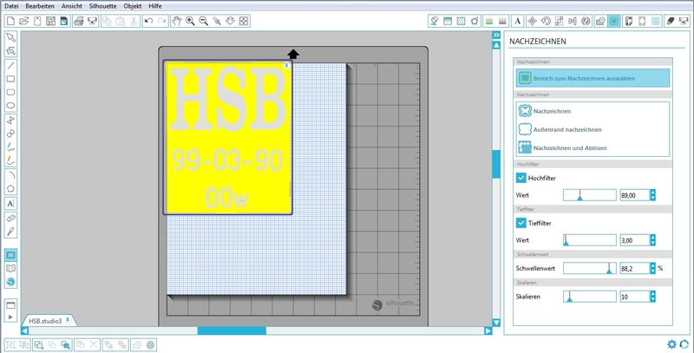The width and height of the screenshot is (694, 353).
Task: Click the print icon in toolbar
Action: 79,20
